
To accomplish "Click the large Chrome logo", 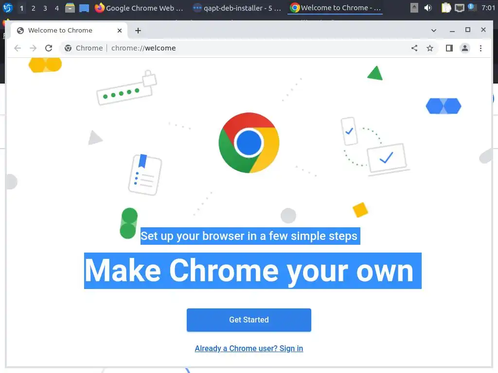I will pos(249,143).
